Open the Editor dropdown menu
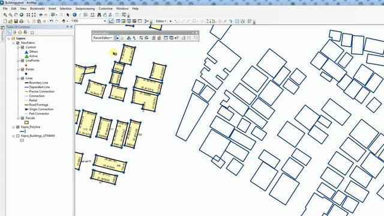This screenshot has height=216, width=384. coord(161,22)
